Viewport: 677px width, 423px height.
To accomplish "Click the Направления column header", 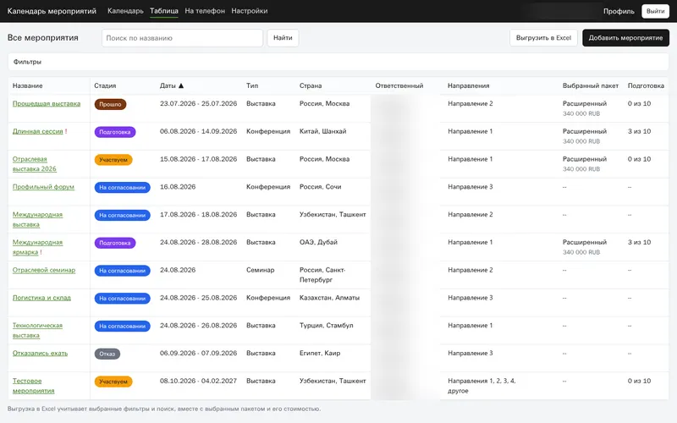I will point(469,85).
